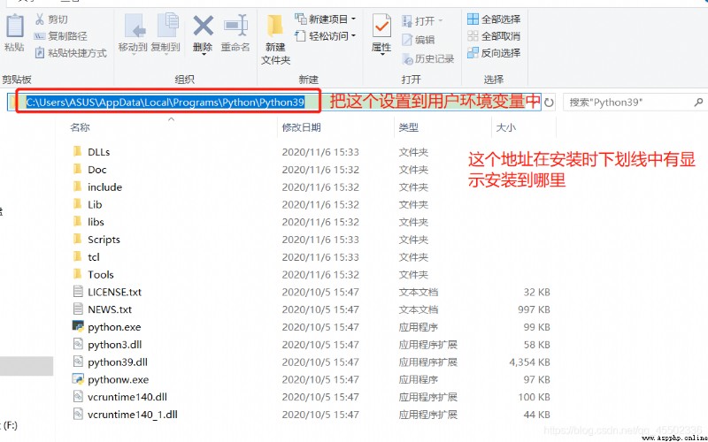Viewport: 708px width, 442px height.
Task: Click the Properties (属性) checkmark icon
Action: pos(381,26)
